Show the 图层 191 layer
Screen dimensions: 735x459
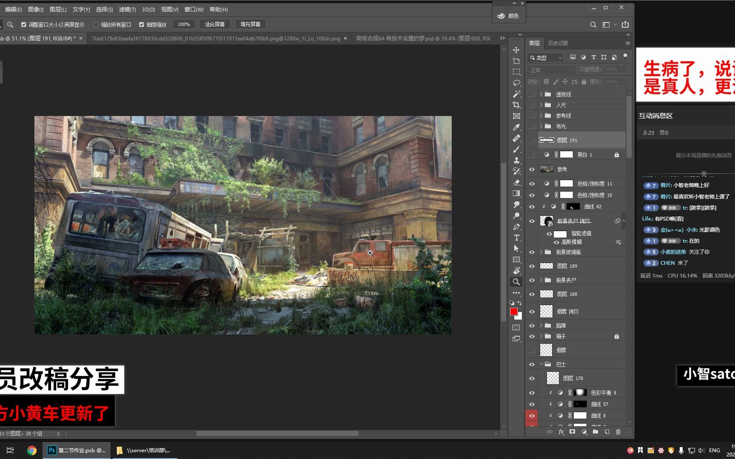pos(532,140)
